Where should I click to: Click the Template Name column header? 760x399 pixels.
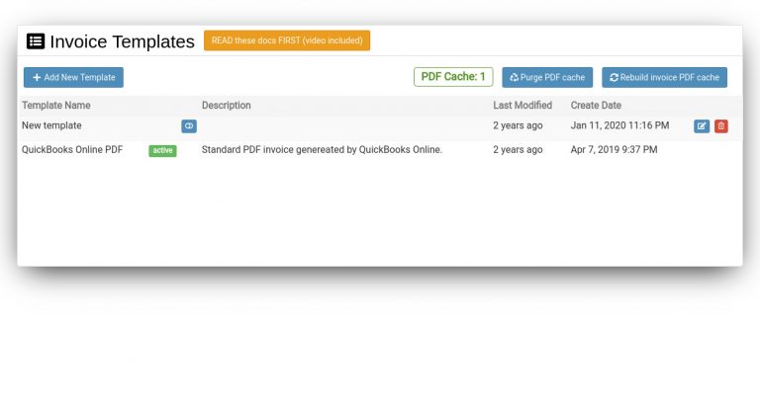[56, 106]
